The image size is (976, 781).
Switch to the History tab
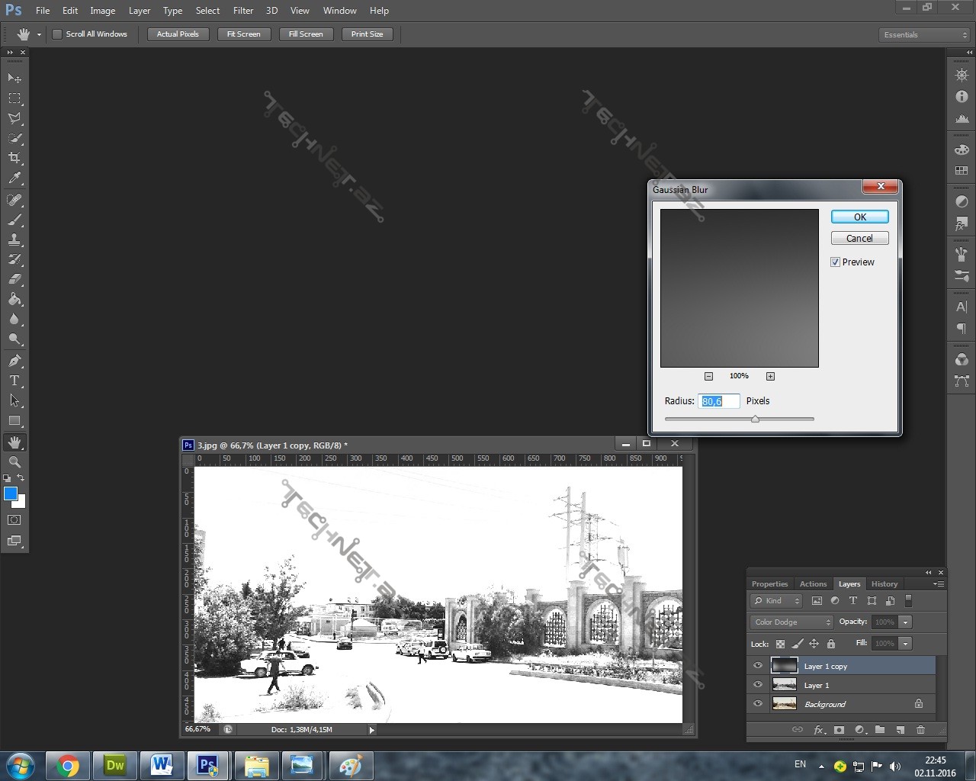pyautogui.click(x=884, y=584)
